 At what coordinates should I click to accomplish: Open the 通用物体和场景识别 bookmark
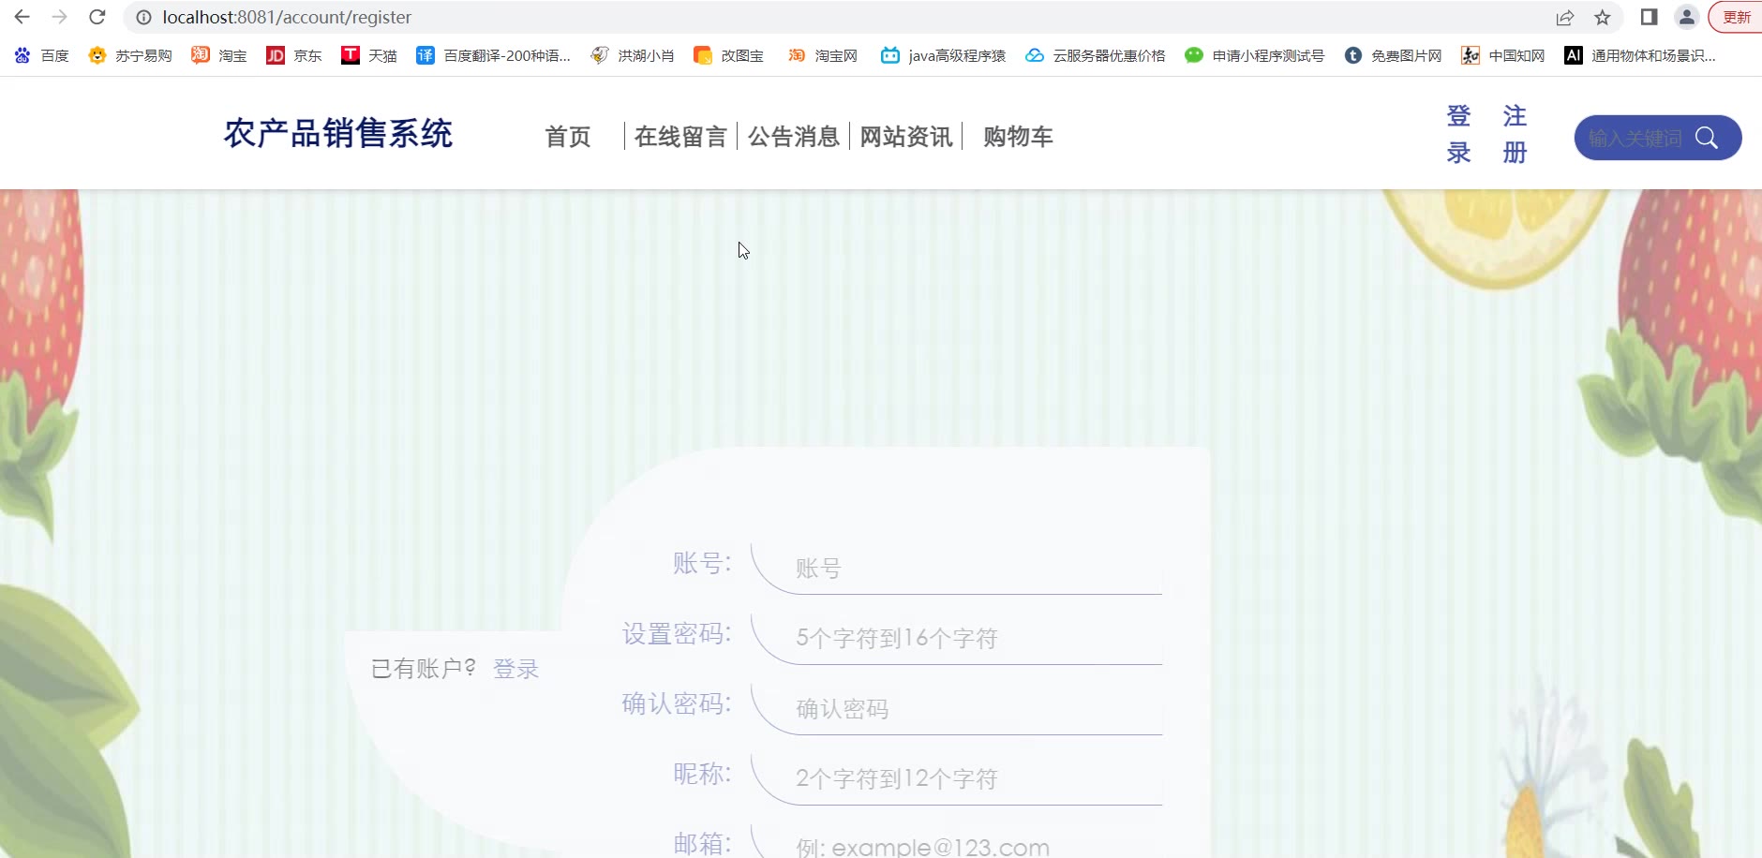tap(1640, 55)
